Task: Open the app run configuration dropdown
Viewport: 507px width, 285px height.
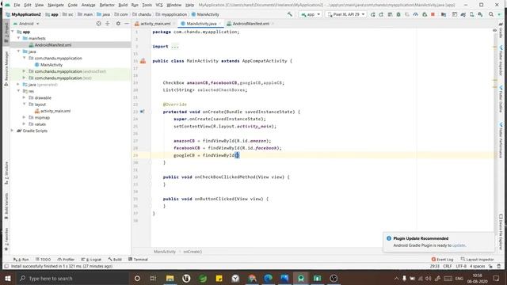Action: [311, 14]
